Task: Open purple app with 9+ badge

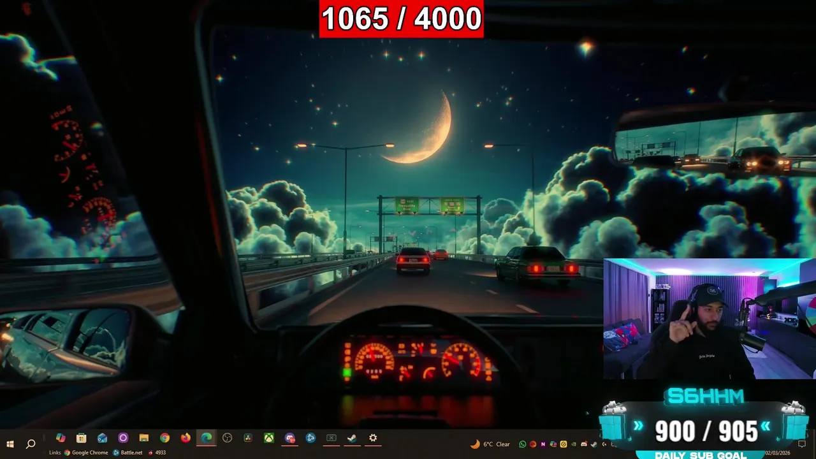Action: pos(290,438)
